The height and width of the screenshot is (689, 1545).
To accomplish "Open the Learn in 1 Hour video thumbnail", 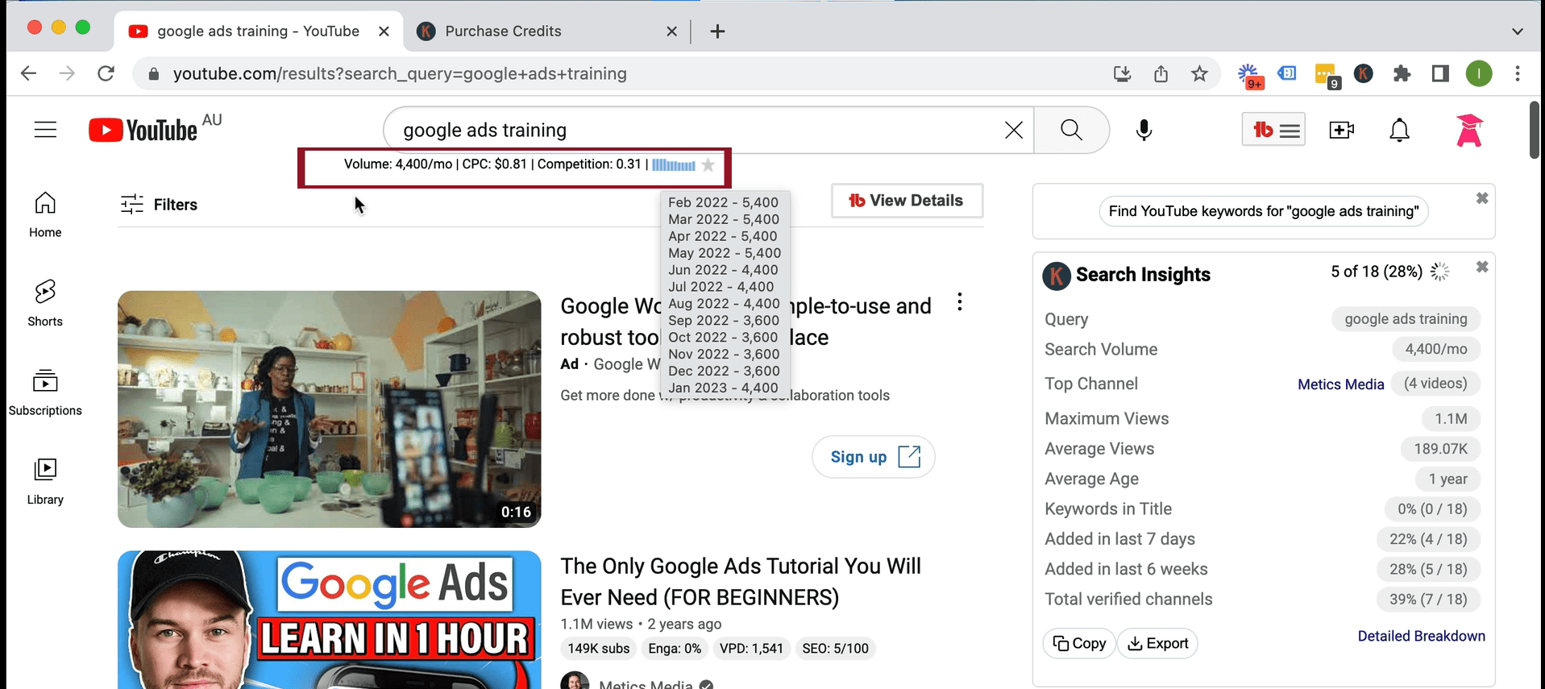I will point(329,620).
